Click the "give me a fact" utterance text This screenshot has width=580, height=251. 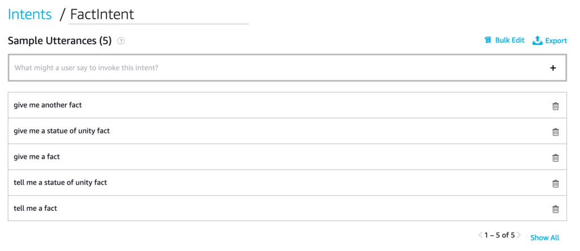click(37, 157)
